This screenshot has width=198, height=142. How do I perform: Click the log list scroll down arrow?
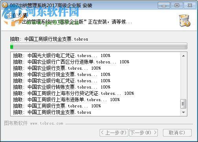click(183, 112)
